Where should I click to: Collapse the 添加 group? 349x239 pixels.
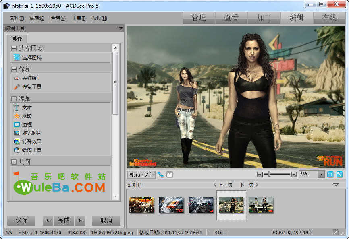pos(14,99)
